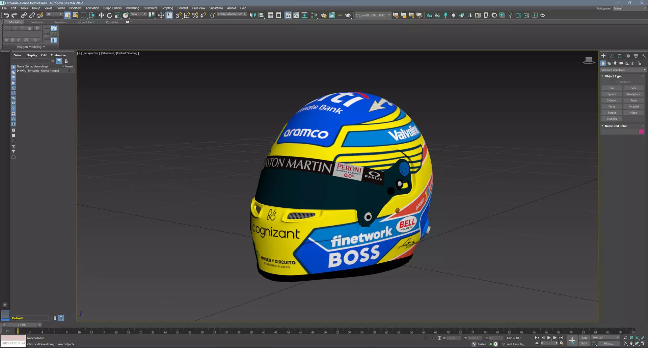Open the Modifiers menu
This screenshot has height=348, width=648.
75,8
